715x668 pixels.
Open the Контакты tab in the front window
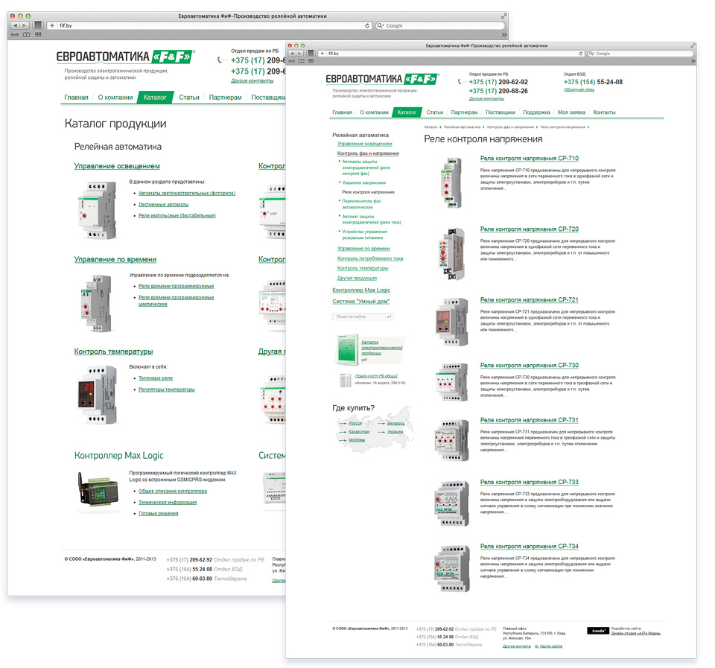[604, 112]
